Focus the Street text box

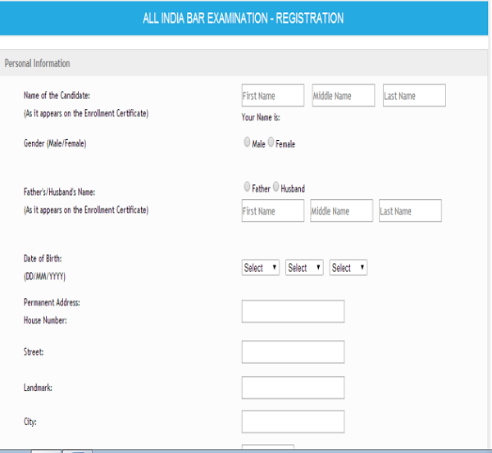293,352
